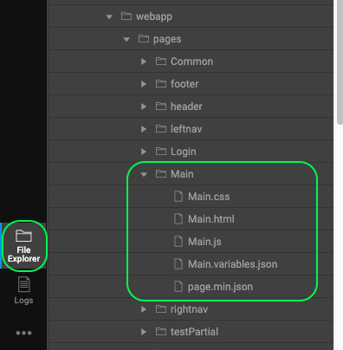Image resolution: width=343 pixels, height=350 pixels.
Task: Show more options via three-dot icon
Action: point(23,333)
